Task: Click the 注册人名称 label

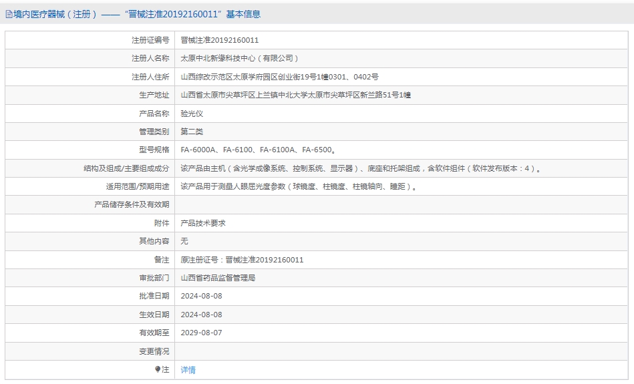Action: click(x=150, y=58)
